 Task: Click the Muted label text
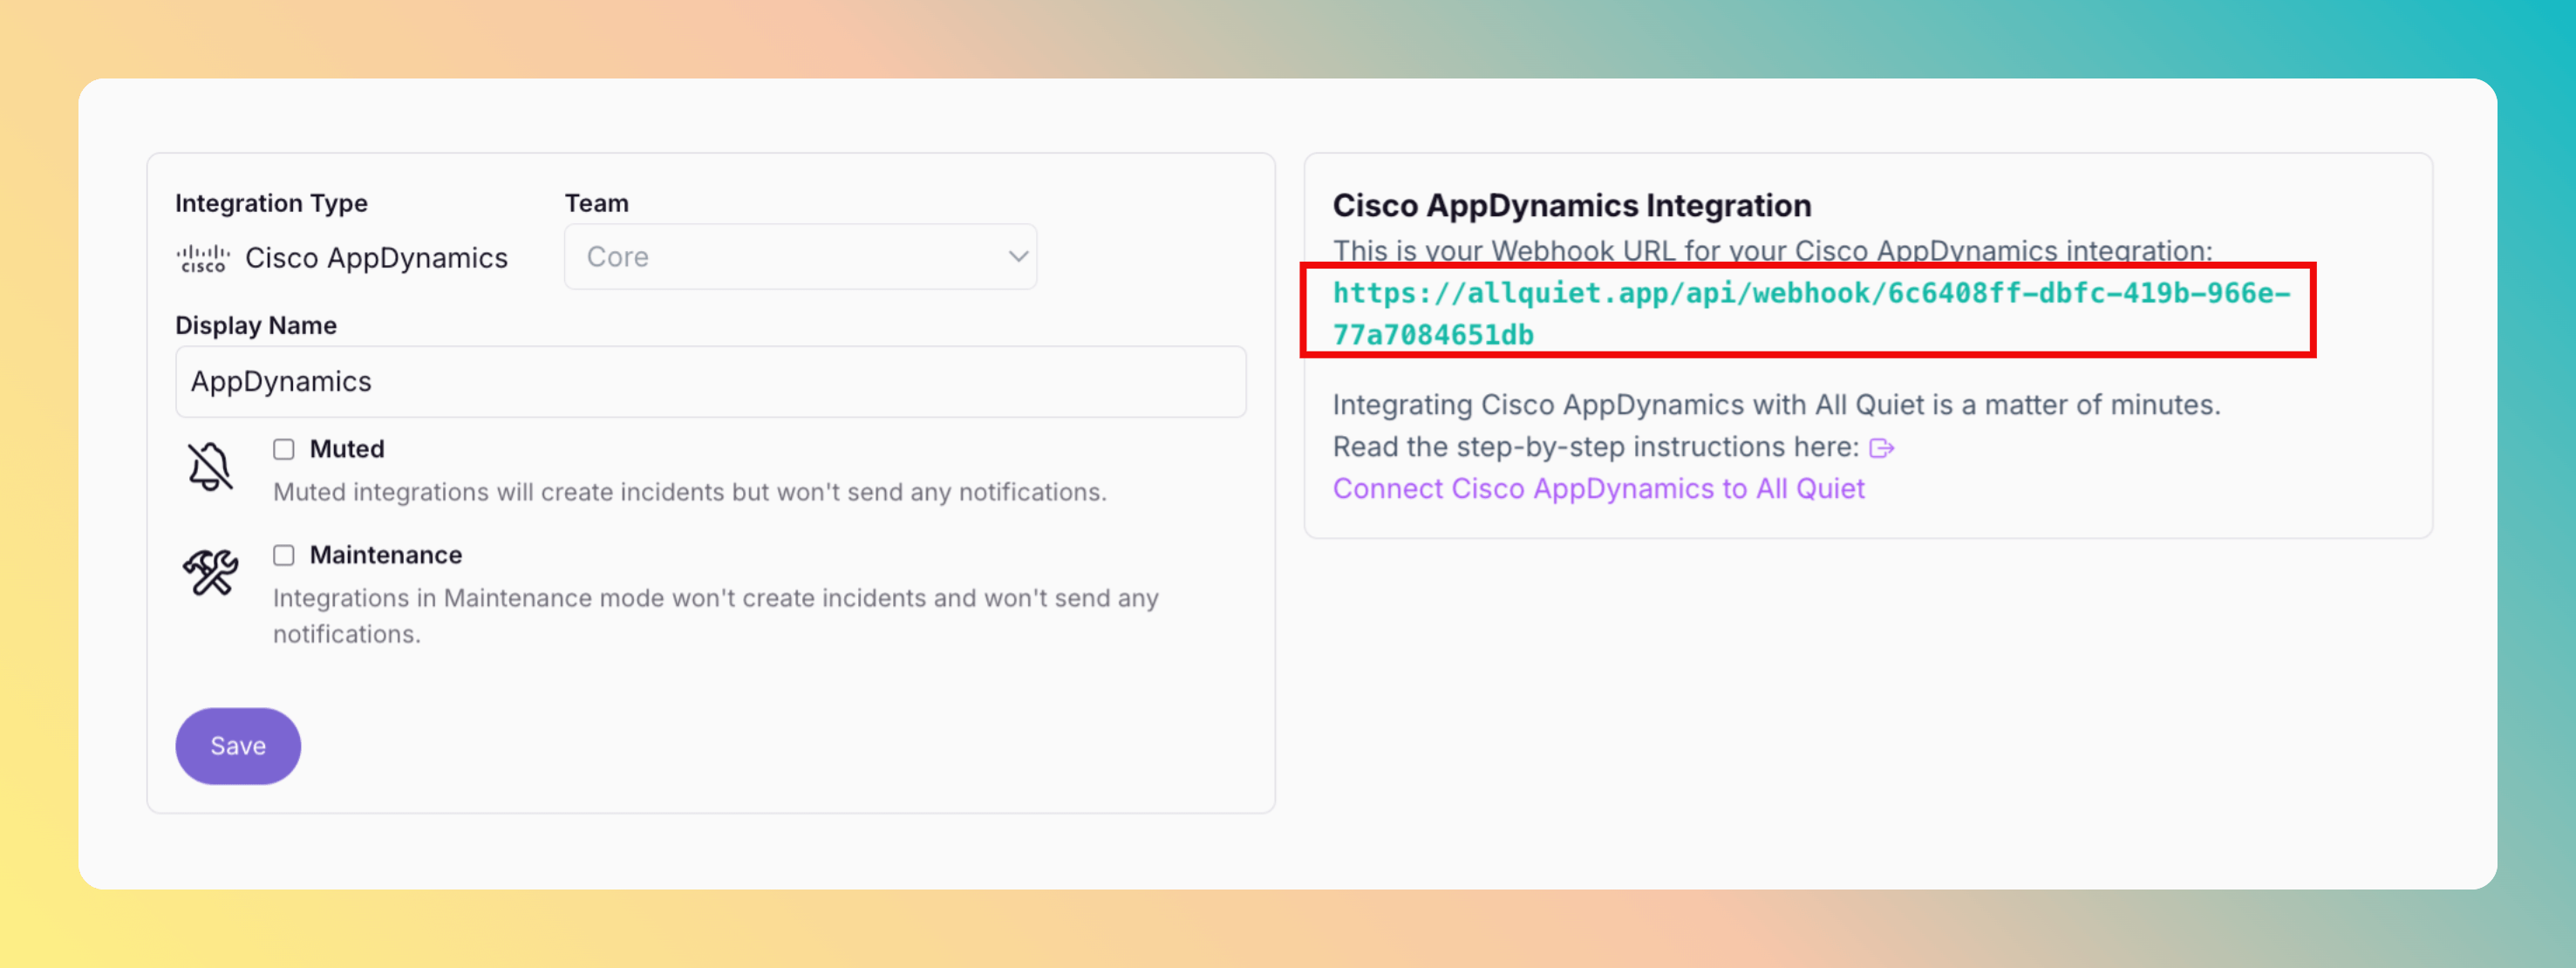[347, 449]
